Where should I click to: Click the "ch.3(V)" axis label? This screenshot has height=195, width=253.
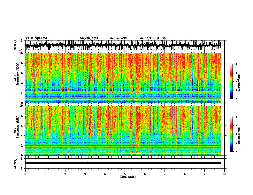pyautogui.click(x=15, y=164)
